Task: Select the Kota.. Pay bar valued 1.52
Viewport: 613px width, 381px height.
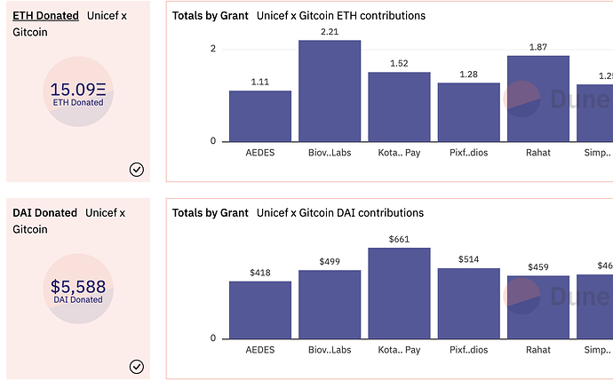Action: [399, 107]
